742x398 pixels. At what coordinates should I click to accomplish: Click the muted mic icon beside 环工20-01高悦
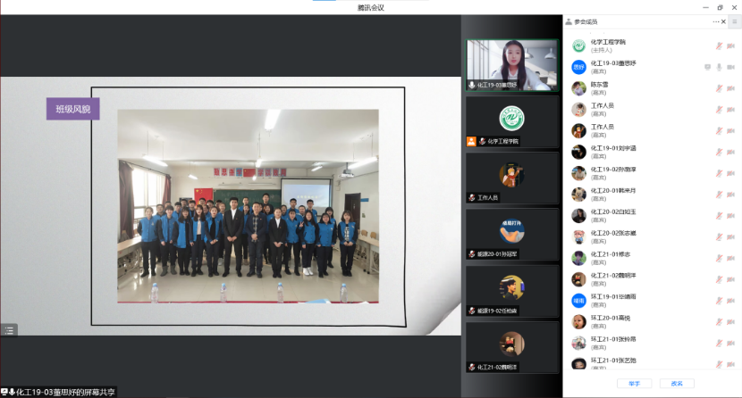pyautogui.click(x=719, y=322)
